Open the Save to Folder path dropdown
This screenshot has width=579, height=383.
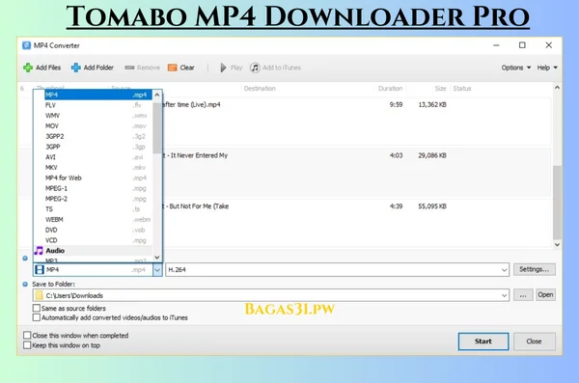pos(504,295)
